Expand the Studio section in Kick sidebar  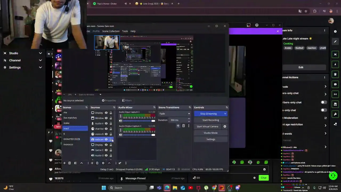40,53
